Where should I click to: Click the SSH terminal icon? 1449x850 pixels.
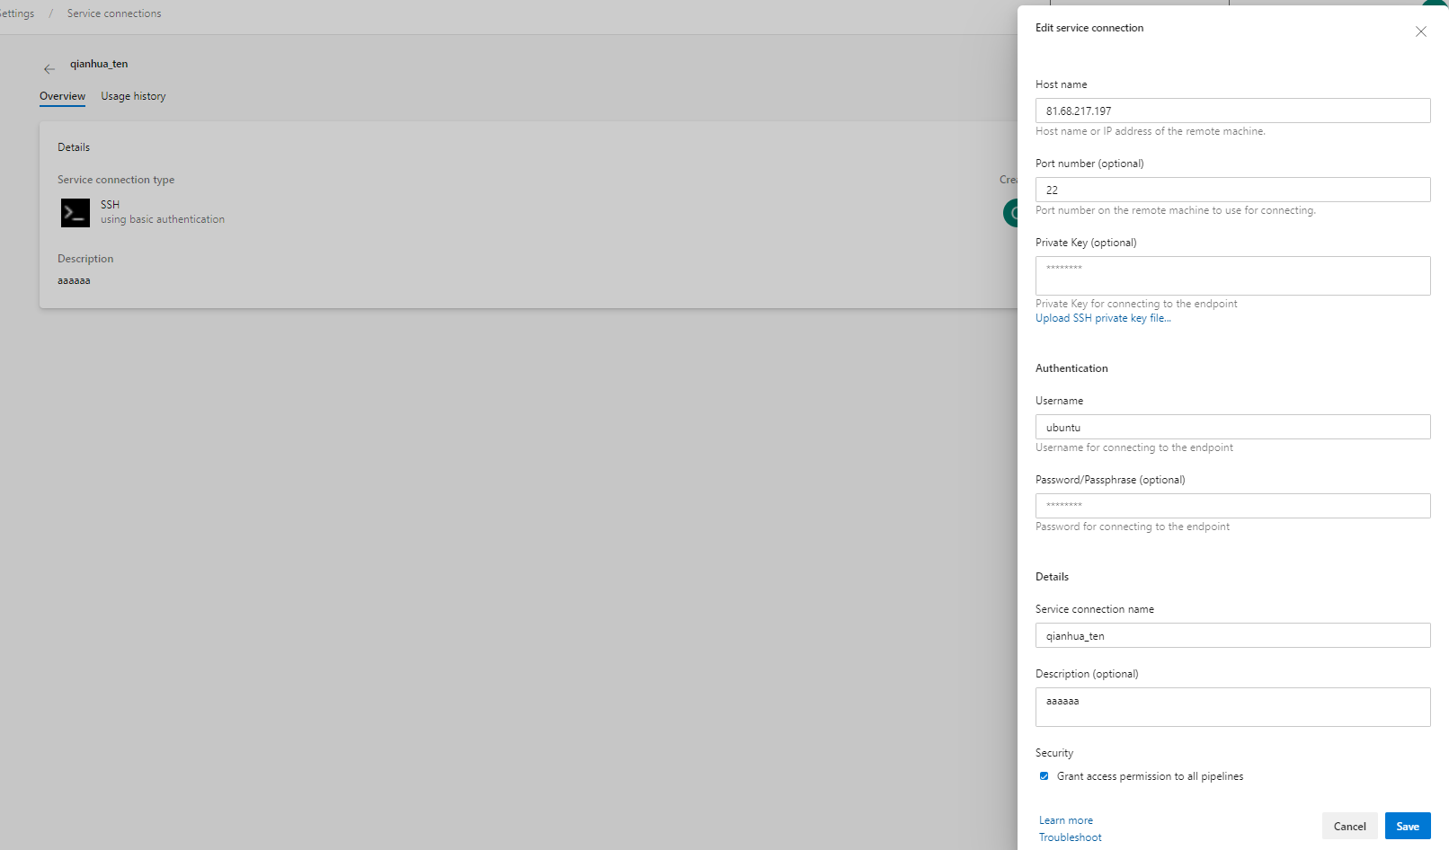pos(76,213)
